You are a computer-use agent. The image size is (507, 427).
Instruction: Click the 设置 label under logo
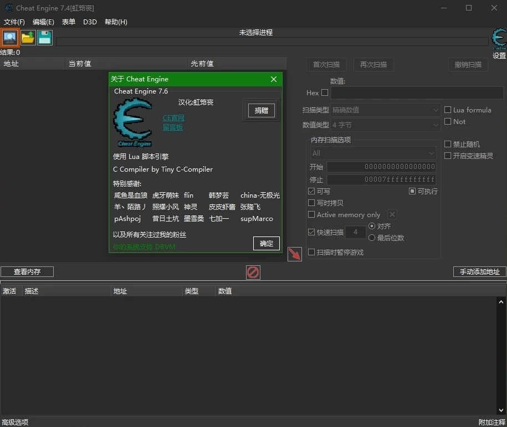[x=499, y=55]
